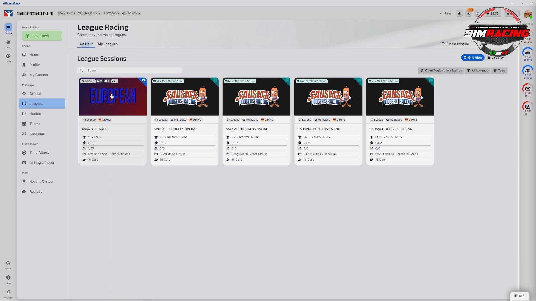Open the All Leagues filter dropdown
The image size is (536, 301).
pyautogui.click(x=477, y=71)
